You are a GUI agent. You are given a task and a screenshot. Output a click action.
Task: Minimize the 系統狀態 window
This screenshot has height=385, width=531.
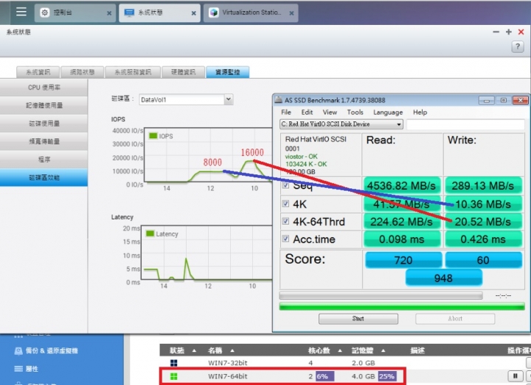[x=496, y=32]
